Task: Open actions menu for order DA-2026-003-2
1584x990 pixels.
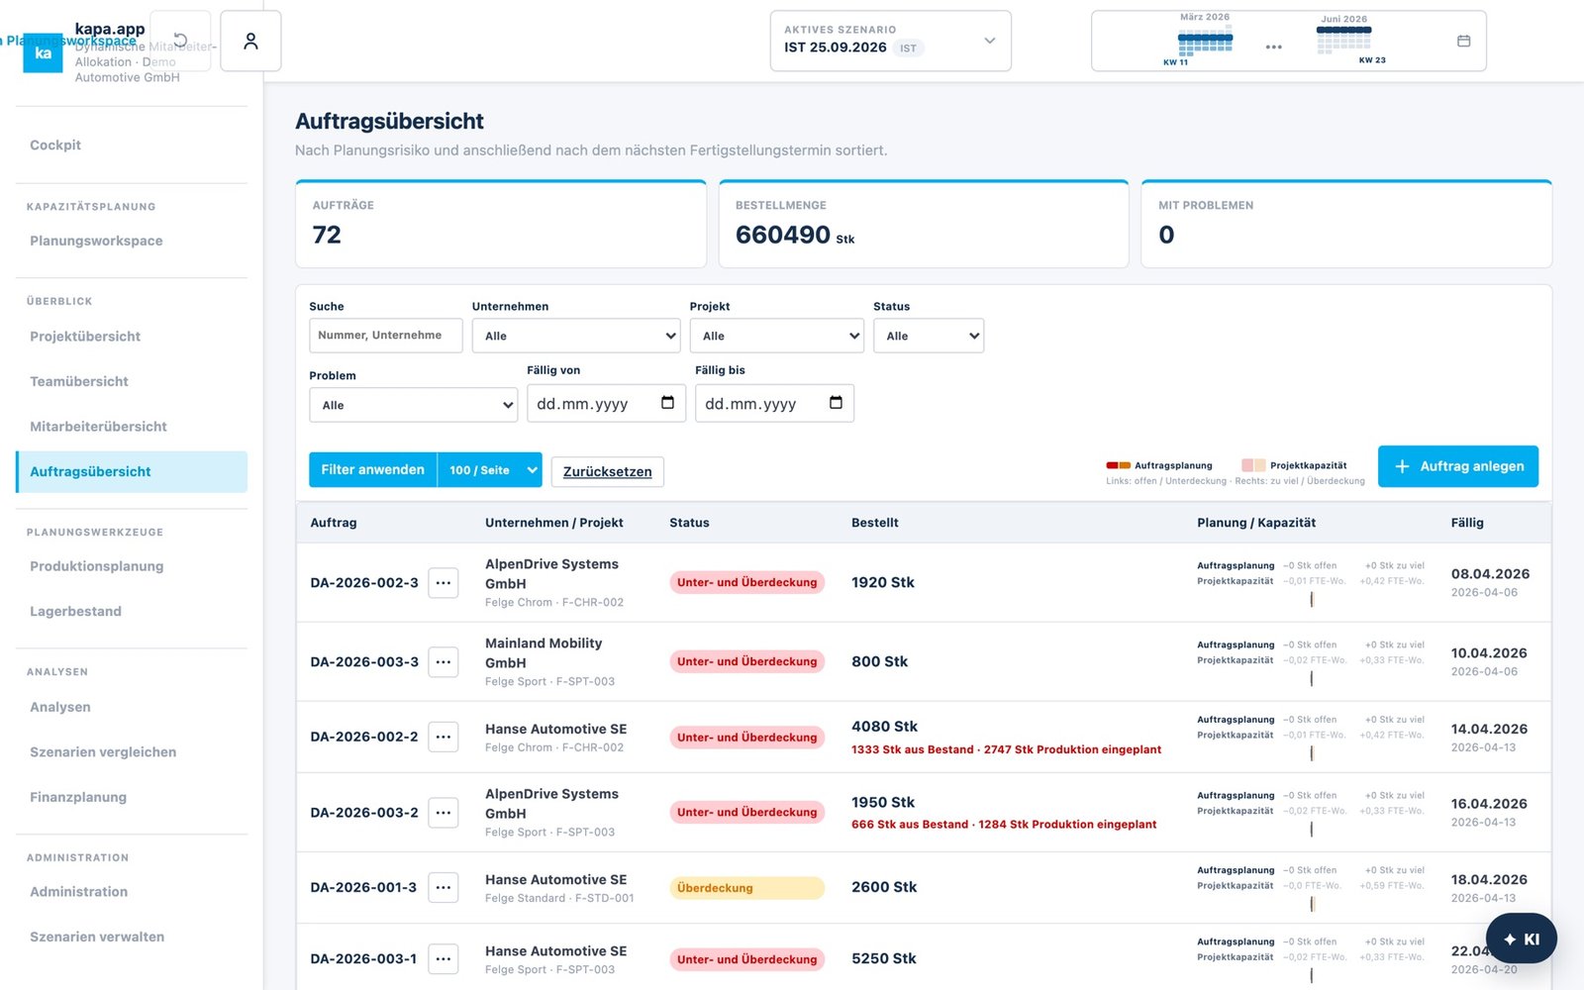Action: [444, 812]
